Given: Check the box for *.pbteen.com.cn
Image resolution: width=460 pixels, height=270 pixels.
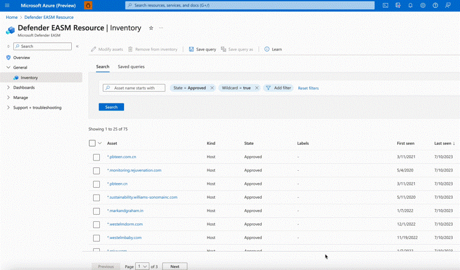Looking at the screenshot, I should pyautogui.click(x=96, y=157).
